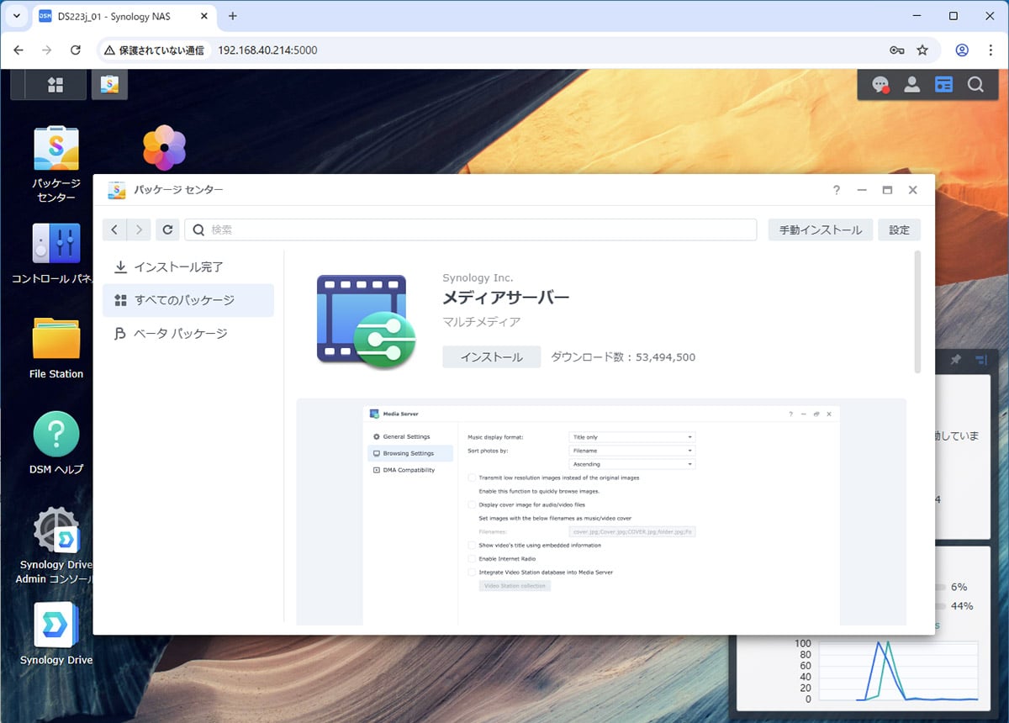Select インストール完了 in the sidebar
The height and width of the screenshot is (723, 1009).
[178, 267]
